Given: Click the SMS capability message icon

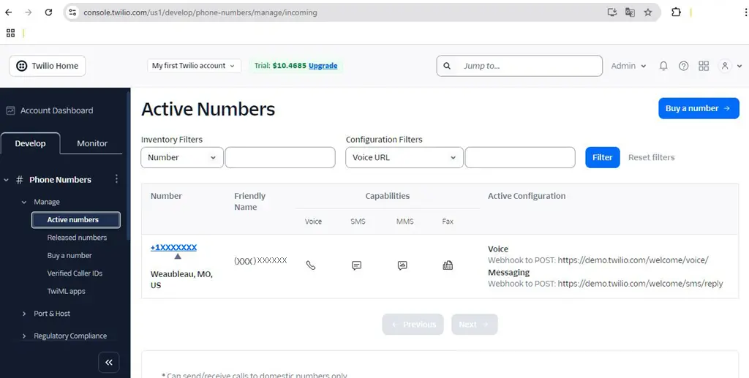Looking at the screenshot, I should (x=356, y=265).
